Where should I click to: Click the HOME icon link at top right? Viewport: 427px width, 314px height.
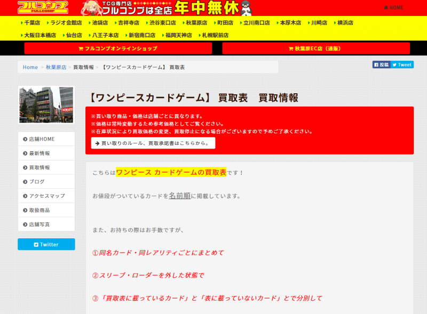coord(394,7)
